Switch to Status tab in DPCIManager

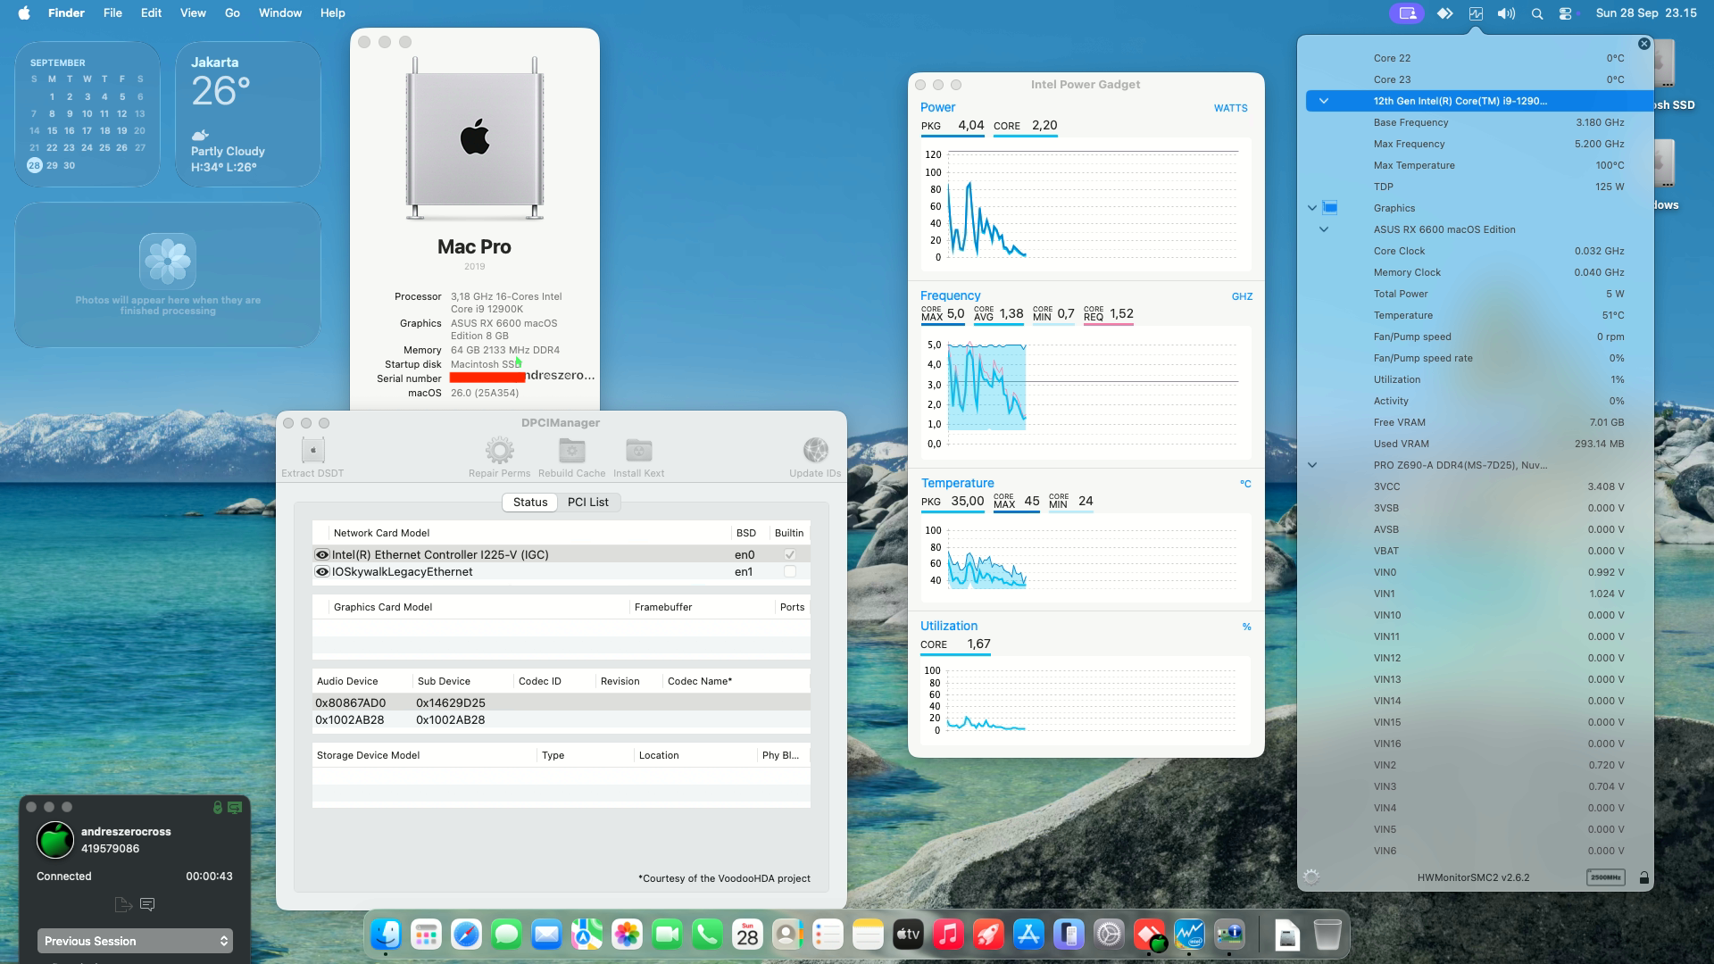[x=530, y=503]
